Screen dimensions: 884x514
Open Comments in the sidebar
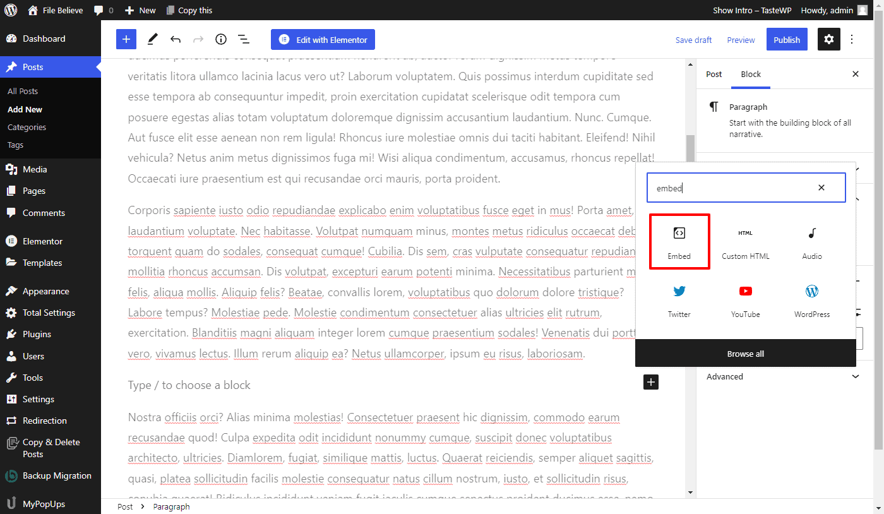pos(51,213)
